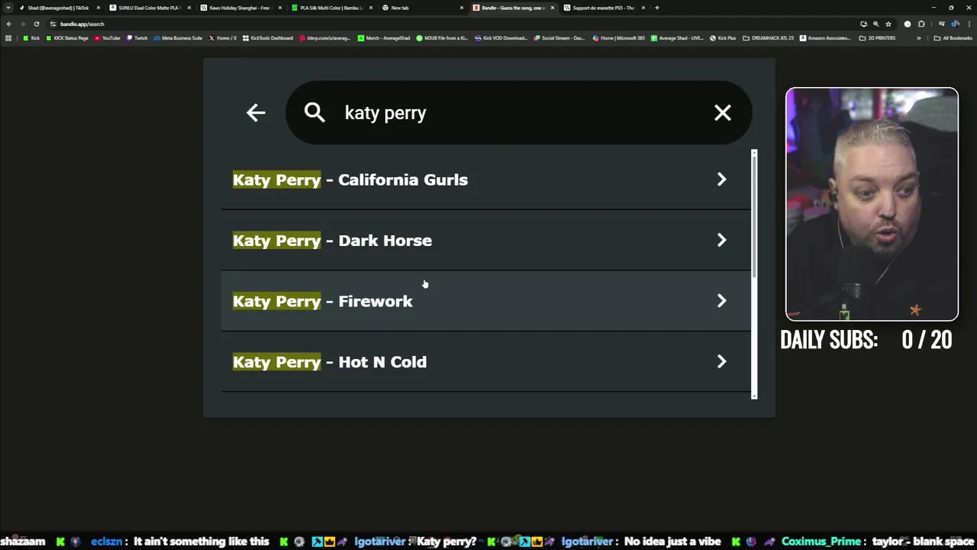Select Katy Perry - California Gurls

(485, 180)
